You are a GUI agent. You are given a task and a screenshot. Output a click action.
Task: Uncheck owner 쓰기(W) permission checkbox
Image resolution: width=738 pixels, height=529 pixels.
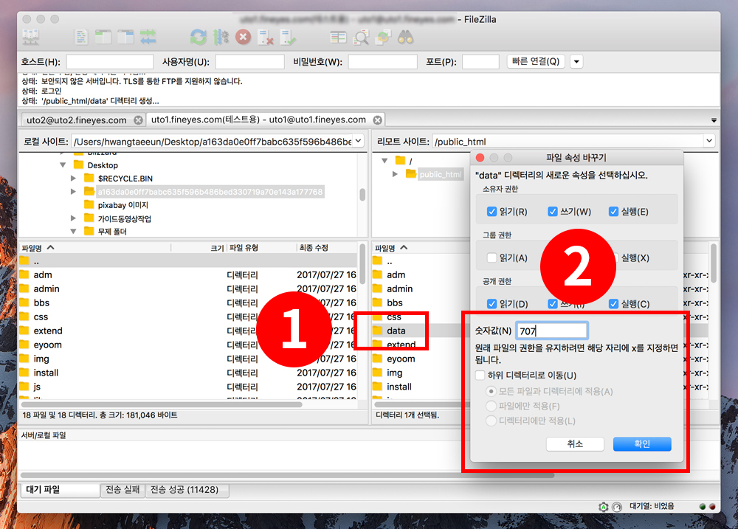[x=552, y=212]
